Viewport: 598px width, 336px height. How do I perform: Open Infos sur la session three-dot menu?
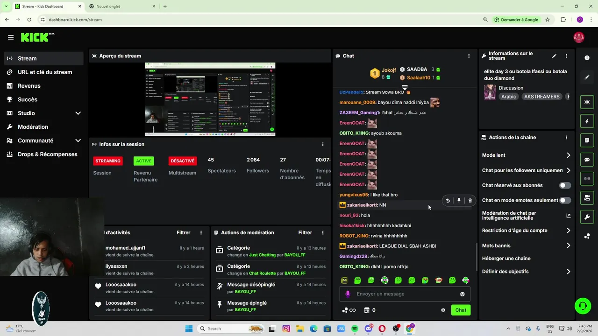pyautogui.click(x=322, y=144)
